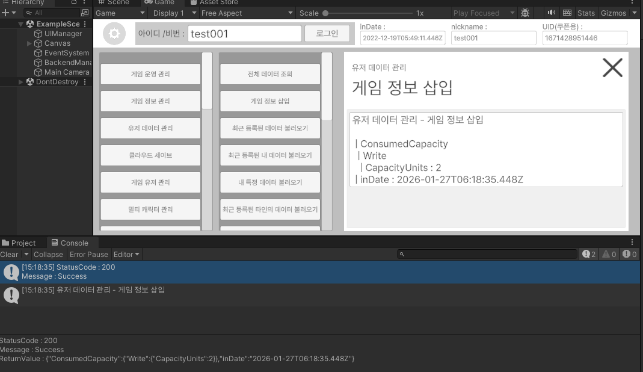Close the 게임 정보 삽입 panel with X

point(612,67)
